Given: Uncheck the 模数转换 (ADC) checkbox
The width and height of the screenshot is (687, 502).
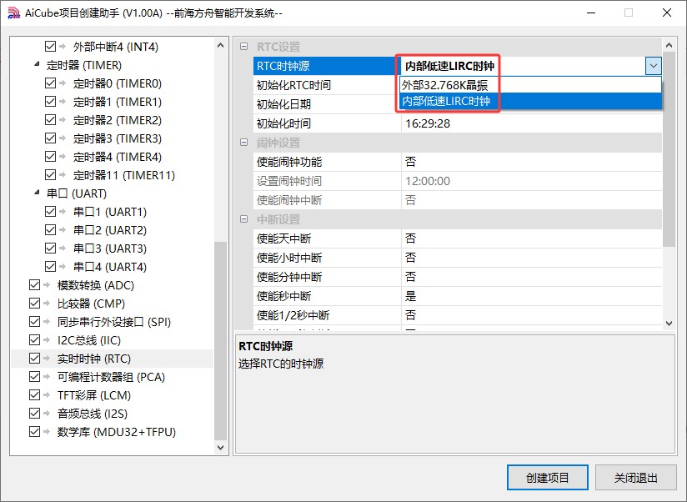Looking at the screenshot, I should click(x=35, y=285).
